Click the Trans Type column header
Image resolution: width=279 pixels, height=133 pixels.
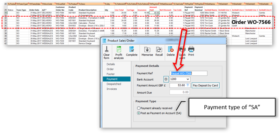click(x=21, y=10)
